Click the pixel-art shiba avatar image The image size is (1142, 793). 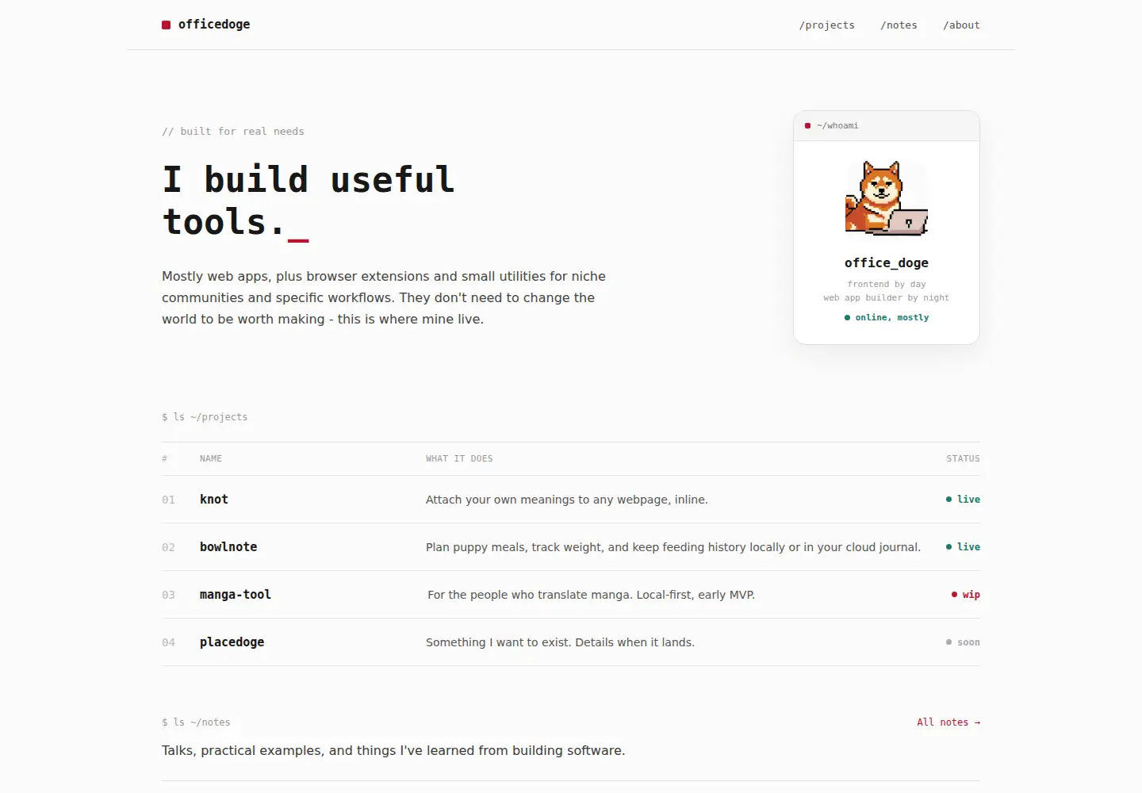[x=887, y=198]
